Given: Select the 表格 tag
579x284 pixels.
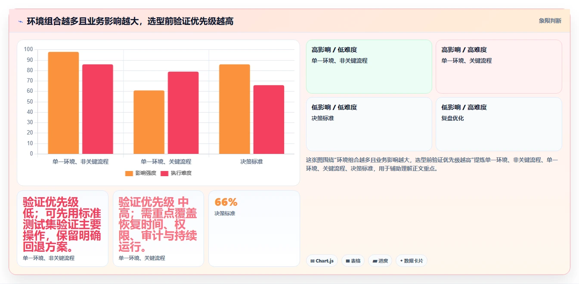Looking at the screenshot, I should pos(353,261).
